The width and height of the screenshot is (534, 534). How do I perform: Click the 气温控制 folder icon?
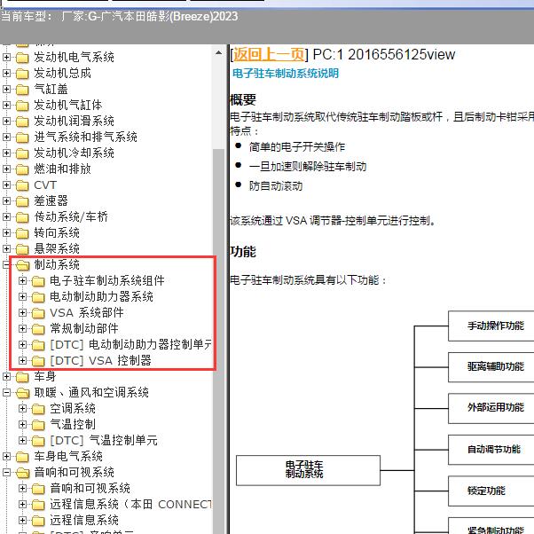pyautogui.click(x=38, y=425)
